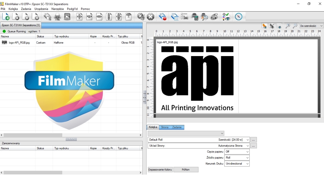This screenshot has width=324, height=176.
Task: Expand the Kierunek Druku dropdown
Action: coord(237,164)
